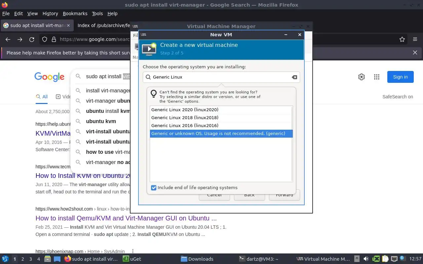Switch to the dartz@VM3 terminal task

pyautogui.click(x=259, y=259)
